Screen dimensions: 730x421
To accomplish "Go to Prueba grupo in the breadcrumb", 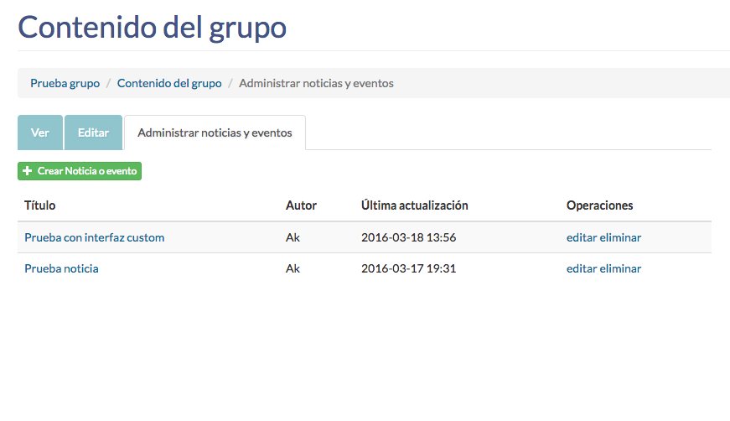I will pos(65,83).
